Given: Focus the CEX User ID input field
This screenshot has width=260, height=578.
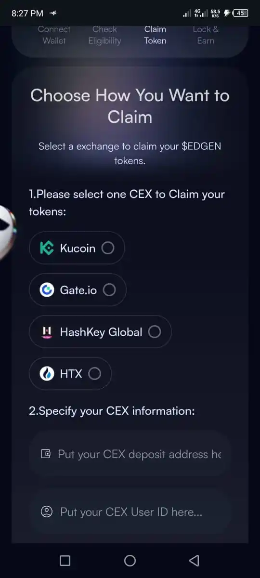Looking at the screenshot, I should click(130, 512).
